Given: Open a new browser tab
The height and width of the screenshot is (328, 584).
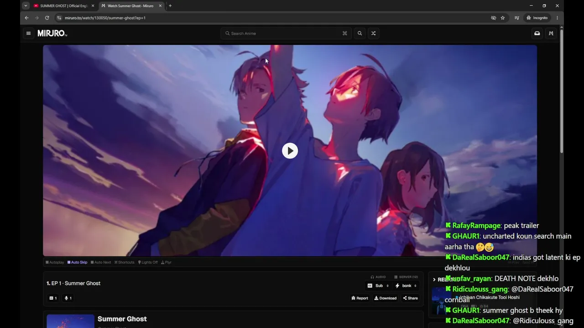Looking at the screenshot, I should (170, 6).
